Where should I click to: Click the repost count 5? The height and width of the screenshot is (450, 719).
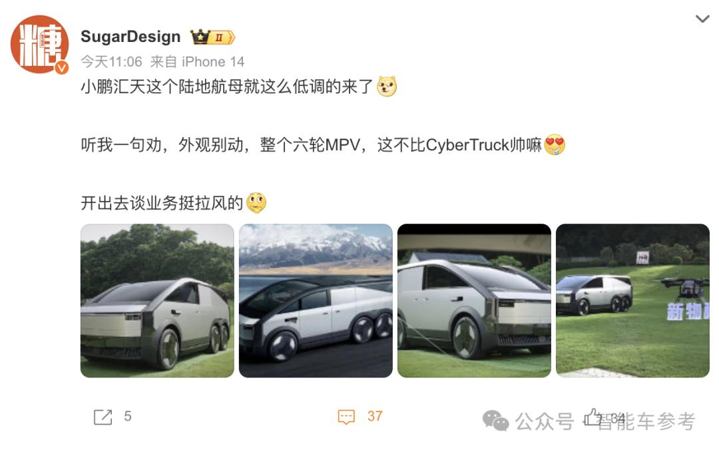click(x=127, y=416)
